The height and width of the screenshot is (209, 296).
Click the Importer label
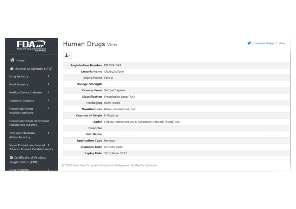(x=95, y=128)
